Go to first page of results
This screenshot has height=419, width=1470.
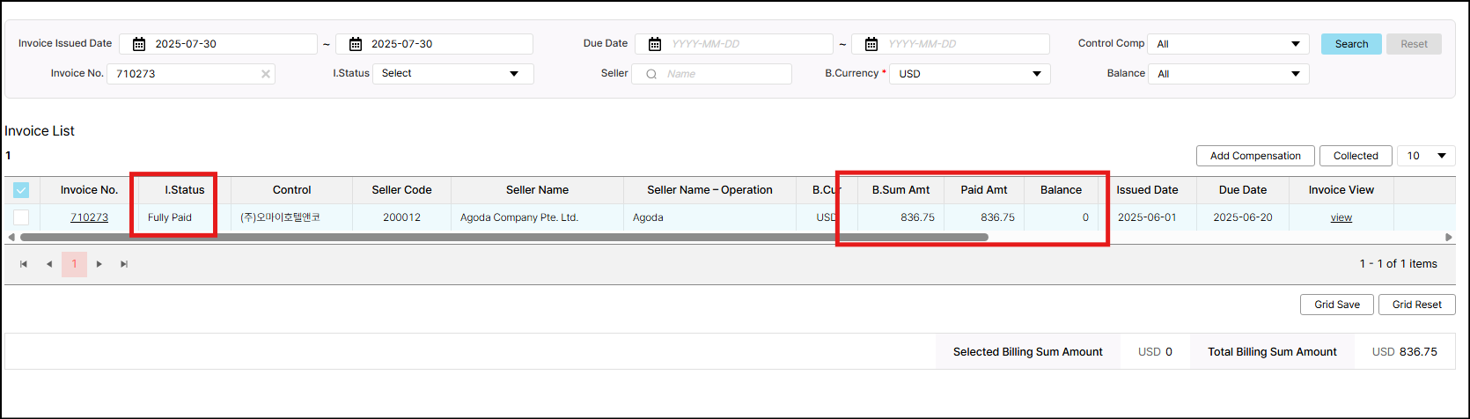point(24,264)
